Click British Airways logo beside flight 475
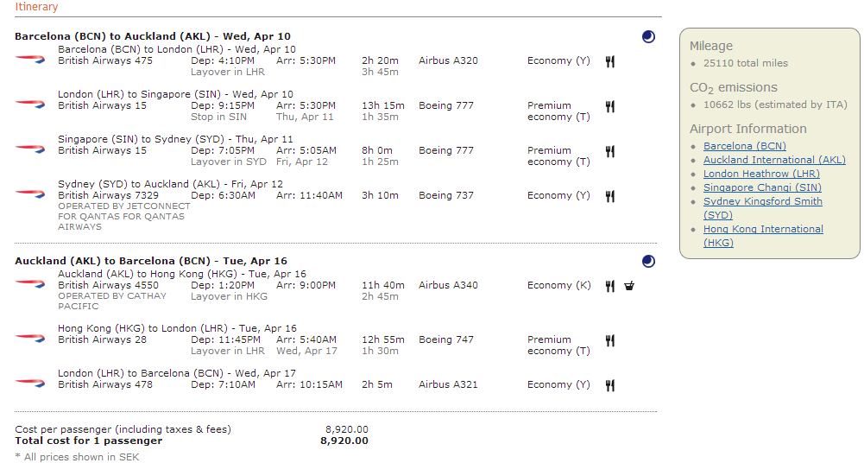Viewport: 864px width, 463px height. [x=30, y=59]
